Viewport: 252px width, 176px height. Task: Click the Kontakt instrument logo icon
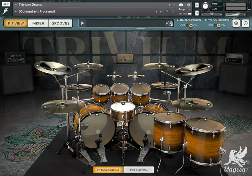6,11
